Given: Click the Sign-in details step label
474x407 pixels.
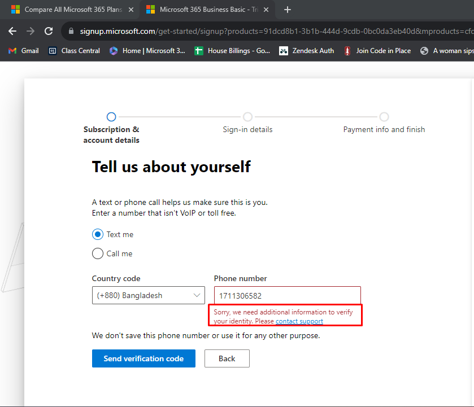Looking at the screenshot, I should (247, 130).
